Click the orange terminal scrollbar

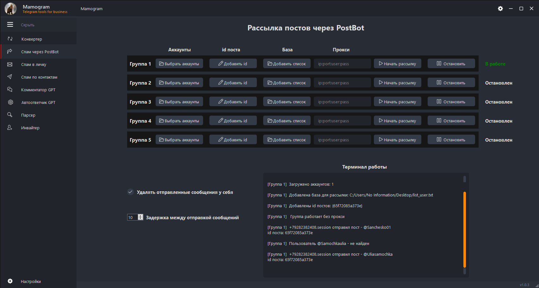coord(464,230)
